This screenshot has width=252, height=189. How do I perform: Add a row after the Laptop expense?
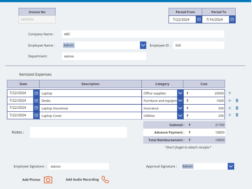pos(230,93)
